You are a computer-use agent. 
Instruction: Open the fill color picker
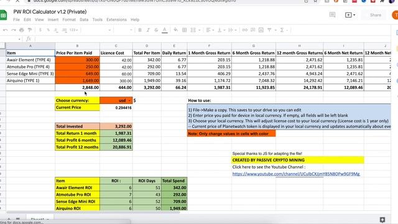(175, 30)
